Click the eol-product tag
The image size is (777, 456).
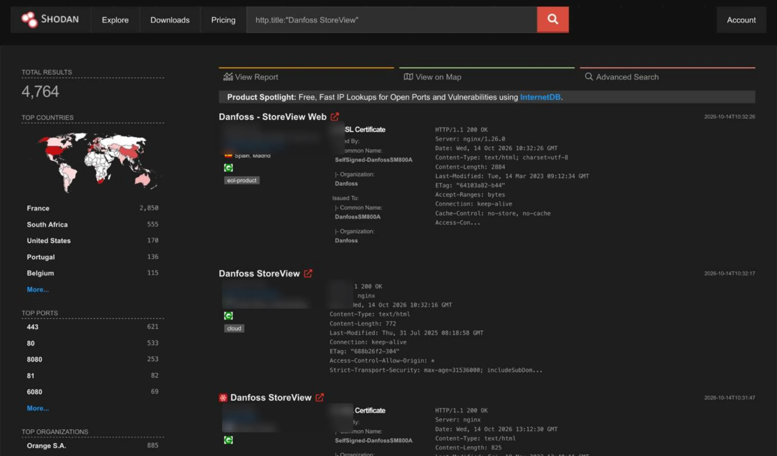click(x=241, y=180)
